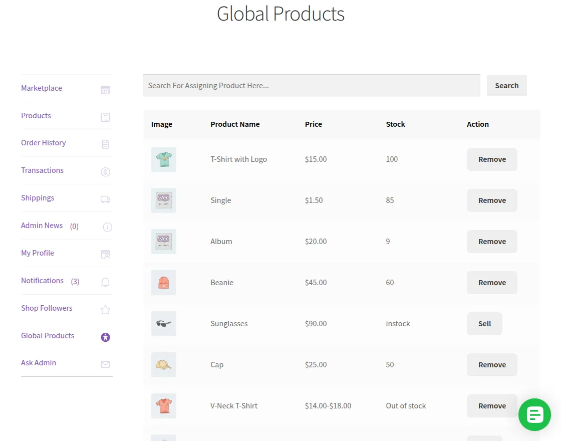Click the Cap thumbnail image
Screen dimensions: 561x441
(163, 365)
